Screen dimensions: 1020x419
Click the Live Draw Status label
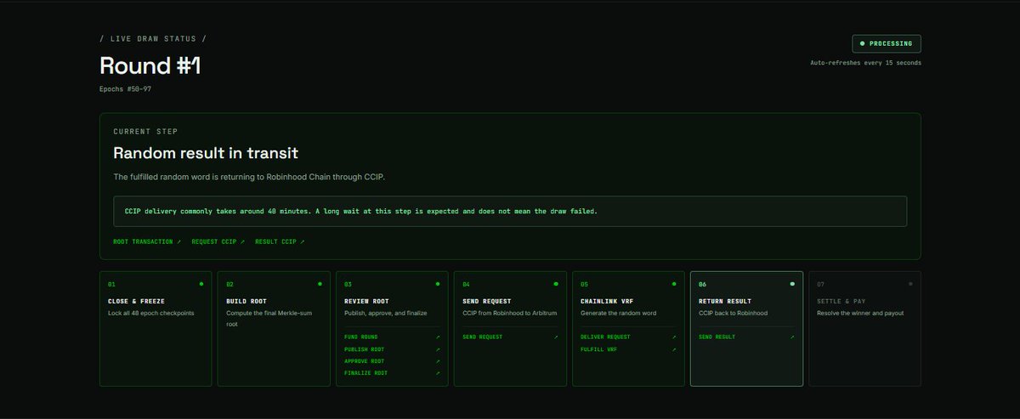[x=153, y=39]
